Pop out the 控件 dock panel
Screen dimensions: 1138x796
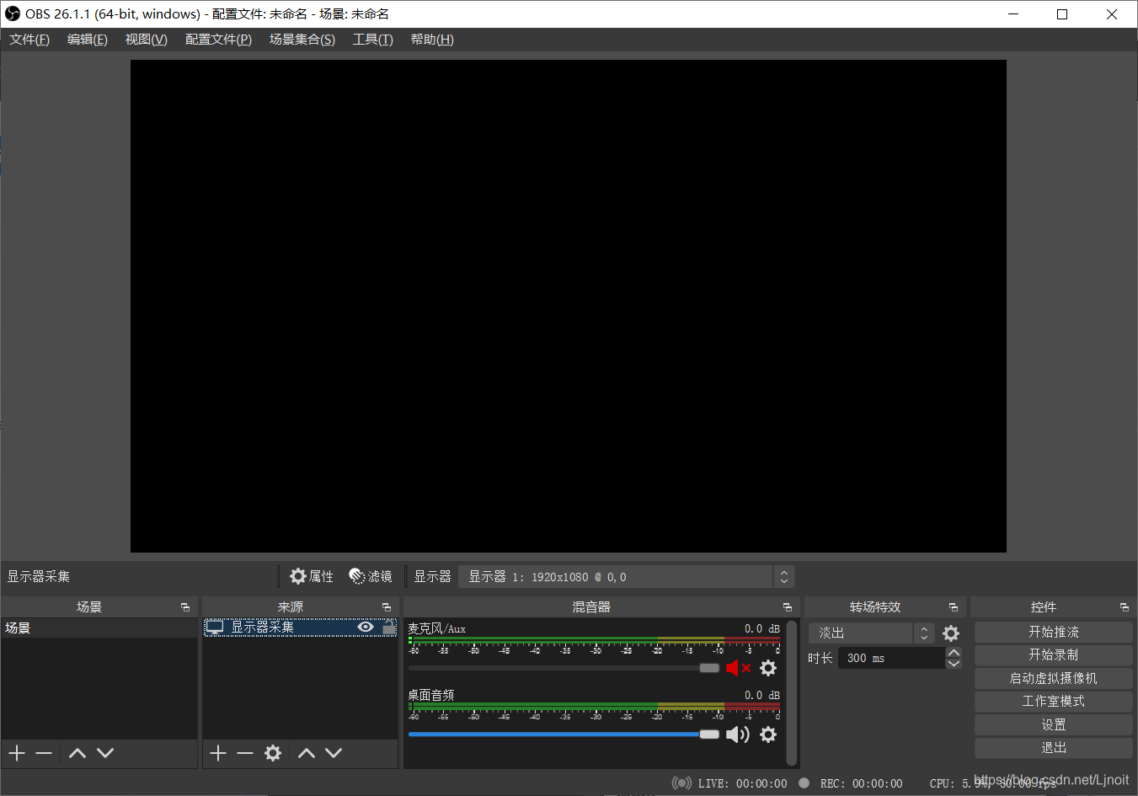[1125, 607]
